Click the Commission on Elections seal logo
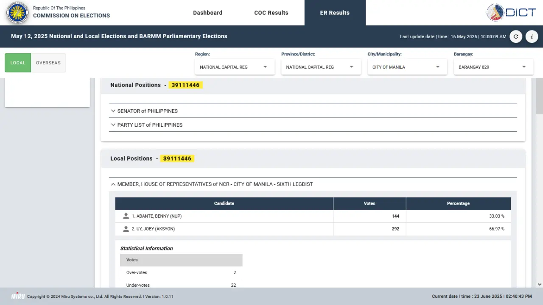 [17, 13]
